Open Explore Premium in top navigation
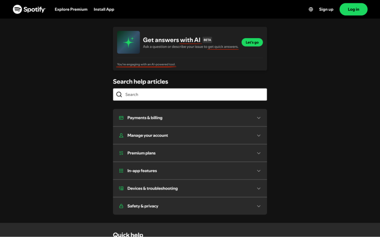380x237 pixels. pos(71,9)
